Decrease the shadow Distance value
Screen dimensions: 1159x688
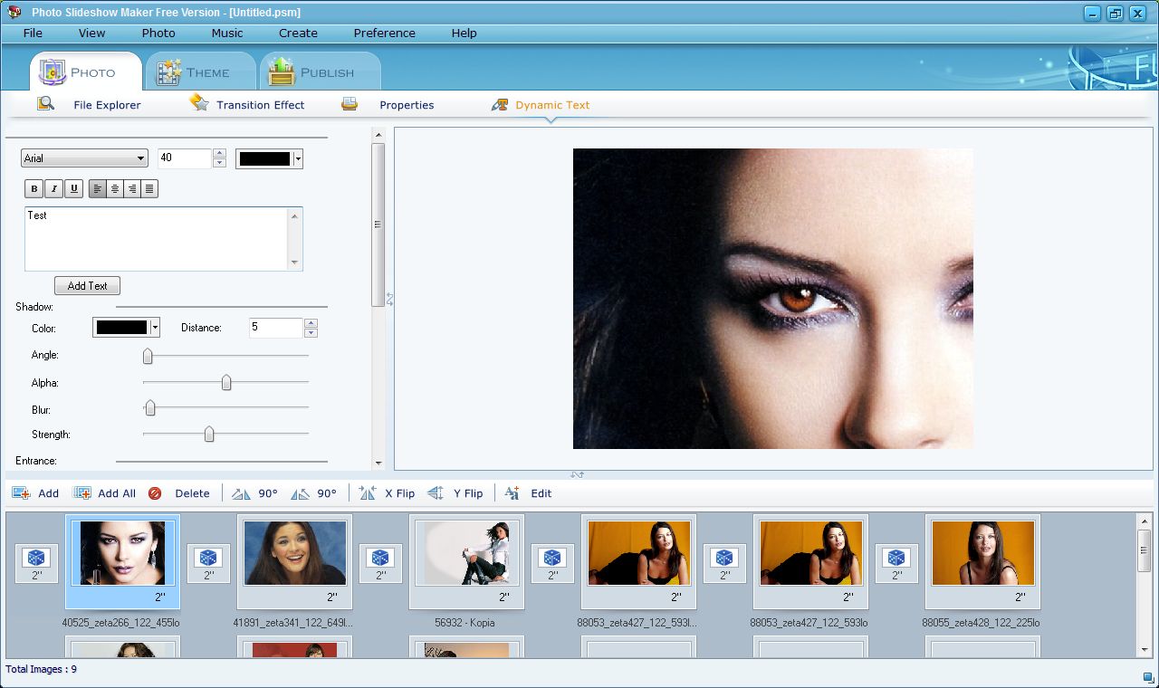coord(311,332)
